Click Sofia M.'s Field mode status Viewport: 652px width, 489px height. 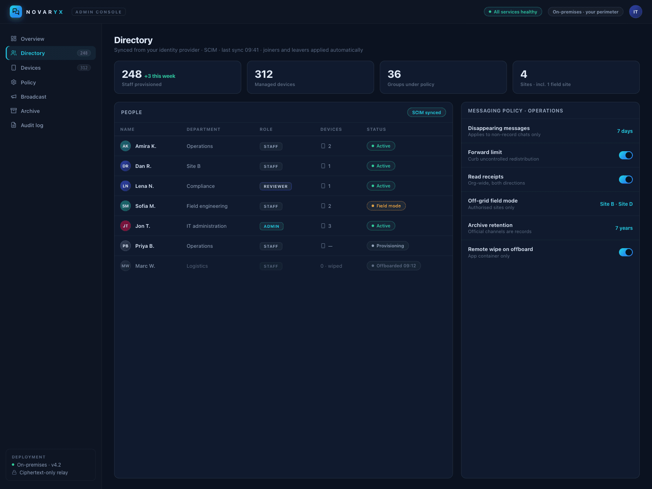pos(386,206)
